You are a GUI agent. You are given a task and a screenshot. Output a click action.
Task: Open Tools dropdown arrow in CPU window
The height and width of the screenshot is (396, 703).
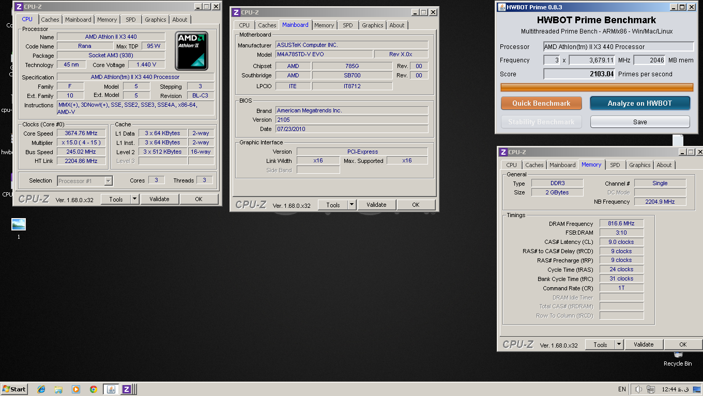coord(135,199)
